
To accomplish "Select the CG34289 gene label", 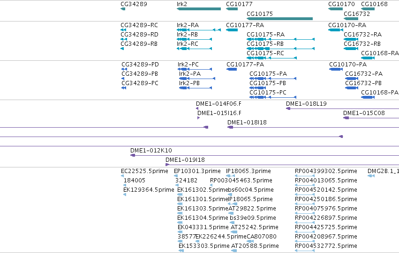I will [134, 4].
